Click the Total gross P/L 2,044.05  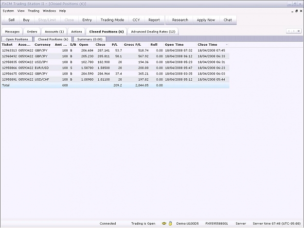point(142,85)
